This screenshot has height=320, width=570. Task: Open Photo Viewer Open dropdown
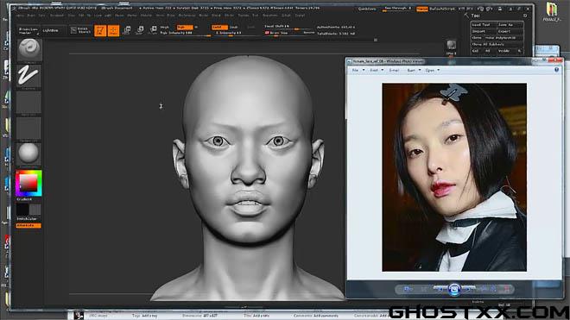tap(432, 70)
